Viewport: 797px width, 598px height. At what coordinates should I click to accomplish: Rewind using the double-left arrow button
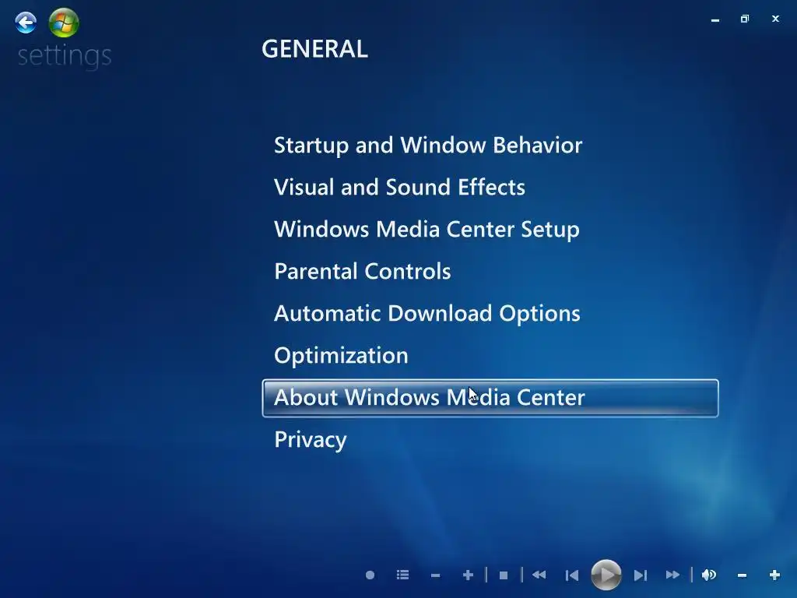[x=539, y=575]
